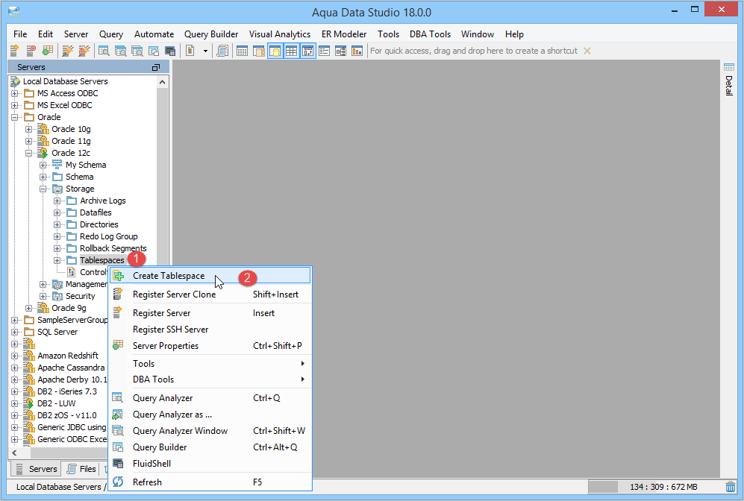Click the ER diagram toolbar icon

tap(341, 51)
